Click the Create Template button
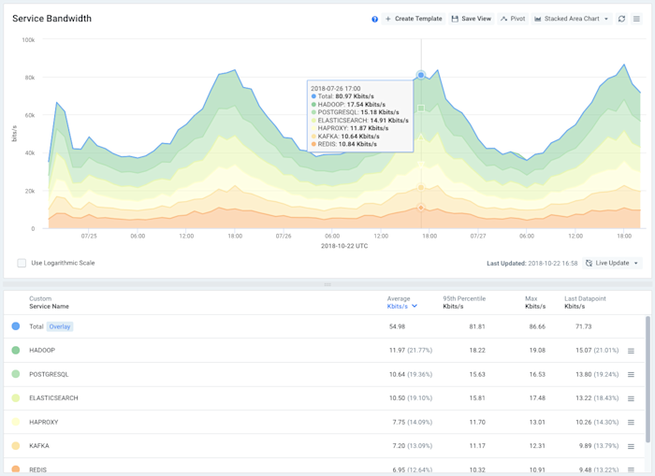Viewport: 655px width, 476px height. tap(414, 19)
